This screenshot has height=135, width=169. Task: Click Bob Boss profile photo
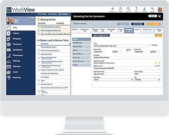click(10, 21)
